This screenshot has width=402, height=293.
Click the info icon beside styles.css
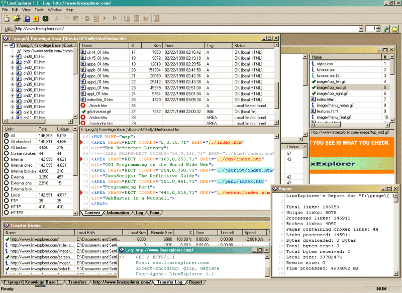(313, 63)
